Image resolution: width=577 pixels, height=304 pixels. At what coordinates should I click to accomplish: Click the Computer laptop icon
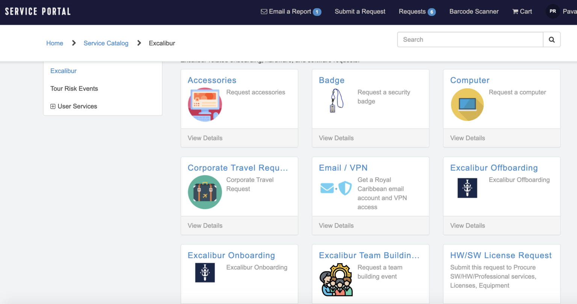pos(467,104)
